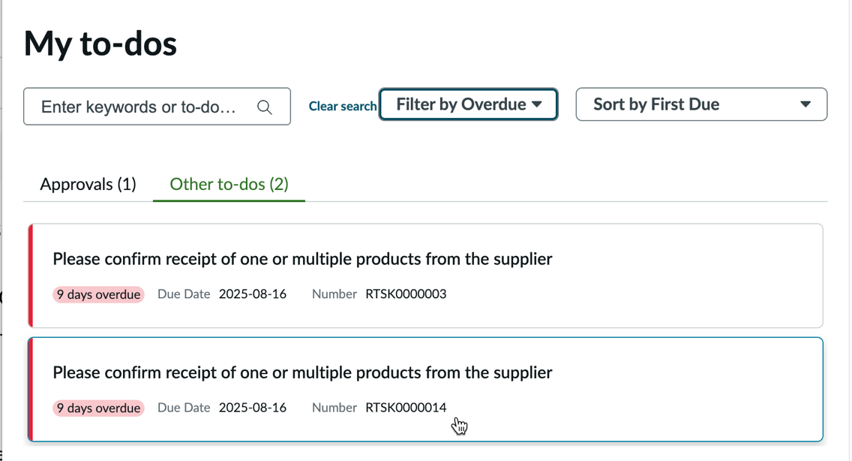Click 9 days overdue badge on RTSK0000003

98,294
